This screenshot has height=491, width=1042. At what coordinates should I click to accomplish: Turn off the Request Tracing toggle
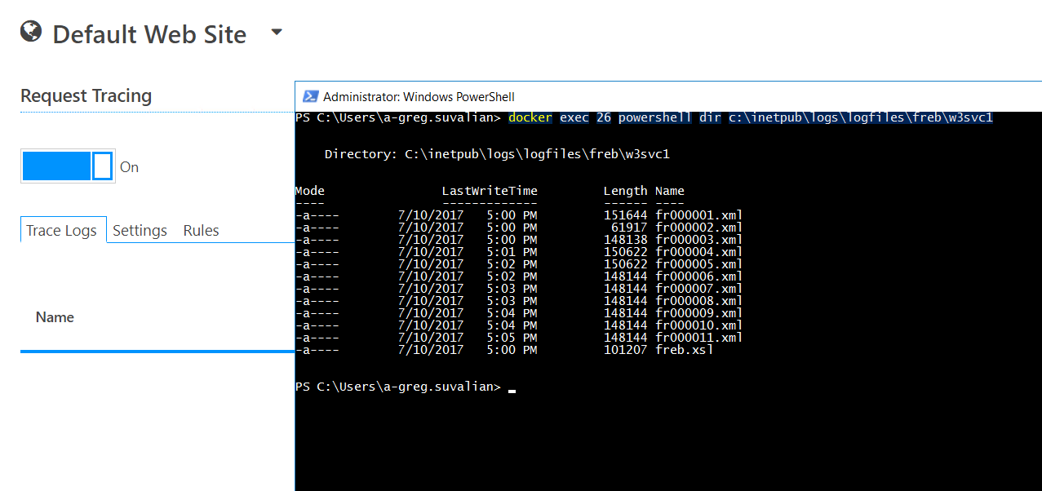click(68, 166)
